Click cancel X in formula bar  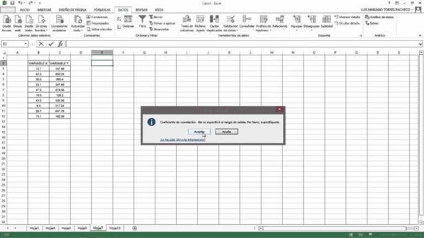[x=41, y=44]
